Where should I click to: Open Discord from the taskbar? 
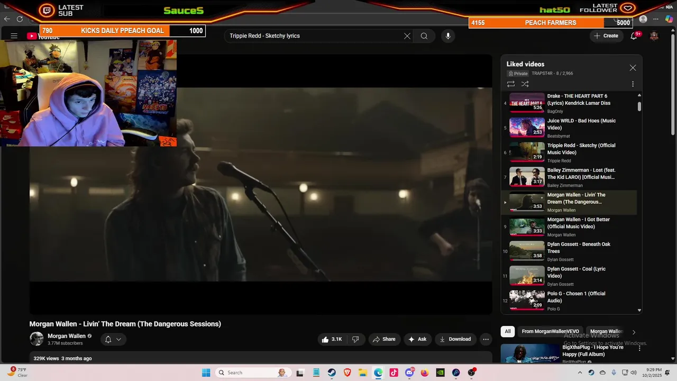[409, 373]
